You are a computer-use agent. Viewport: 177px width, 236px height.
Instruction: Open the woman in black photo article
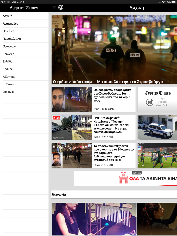pyautogui.click(x=157, y=219)
